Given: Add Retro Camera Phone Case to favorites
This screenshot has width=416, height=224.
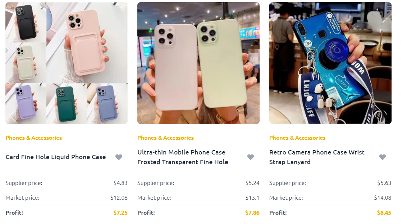Looking at the screenshot, I should [x=383, y=157].
